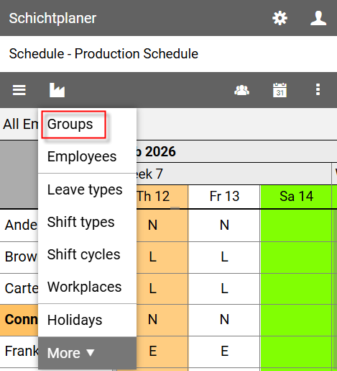Click Anderson's empty Sa 14 cell
337x371 pixels.
pyautogui.click(x=296, y=225)
